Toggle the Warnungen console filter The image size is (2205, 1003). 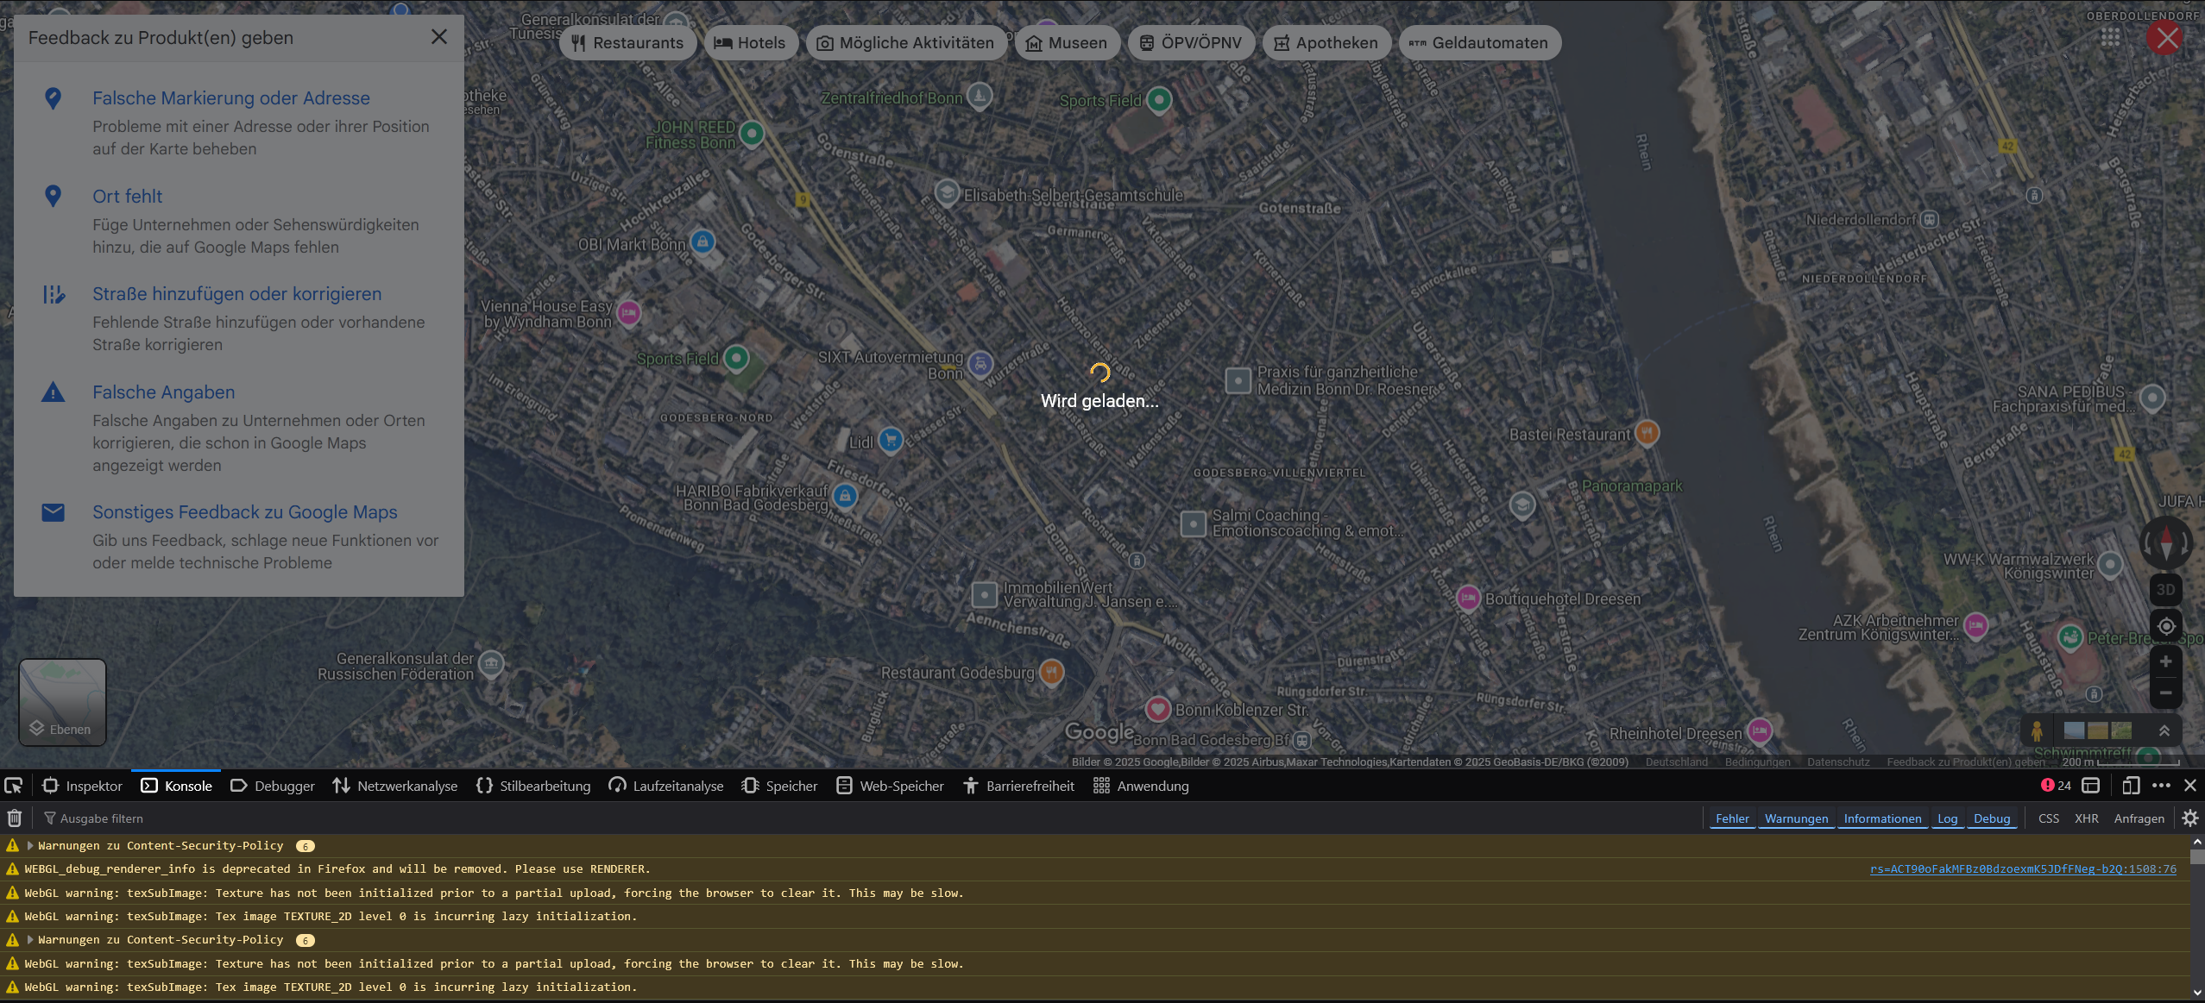1796,818
